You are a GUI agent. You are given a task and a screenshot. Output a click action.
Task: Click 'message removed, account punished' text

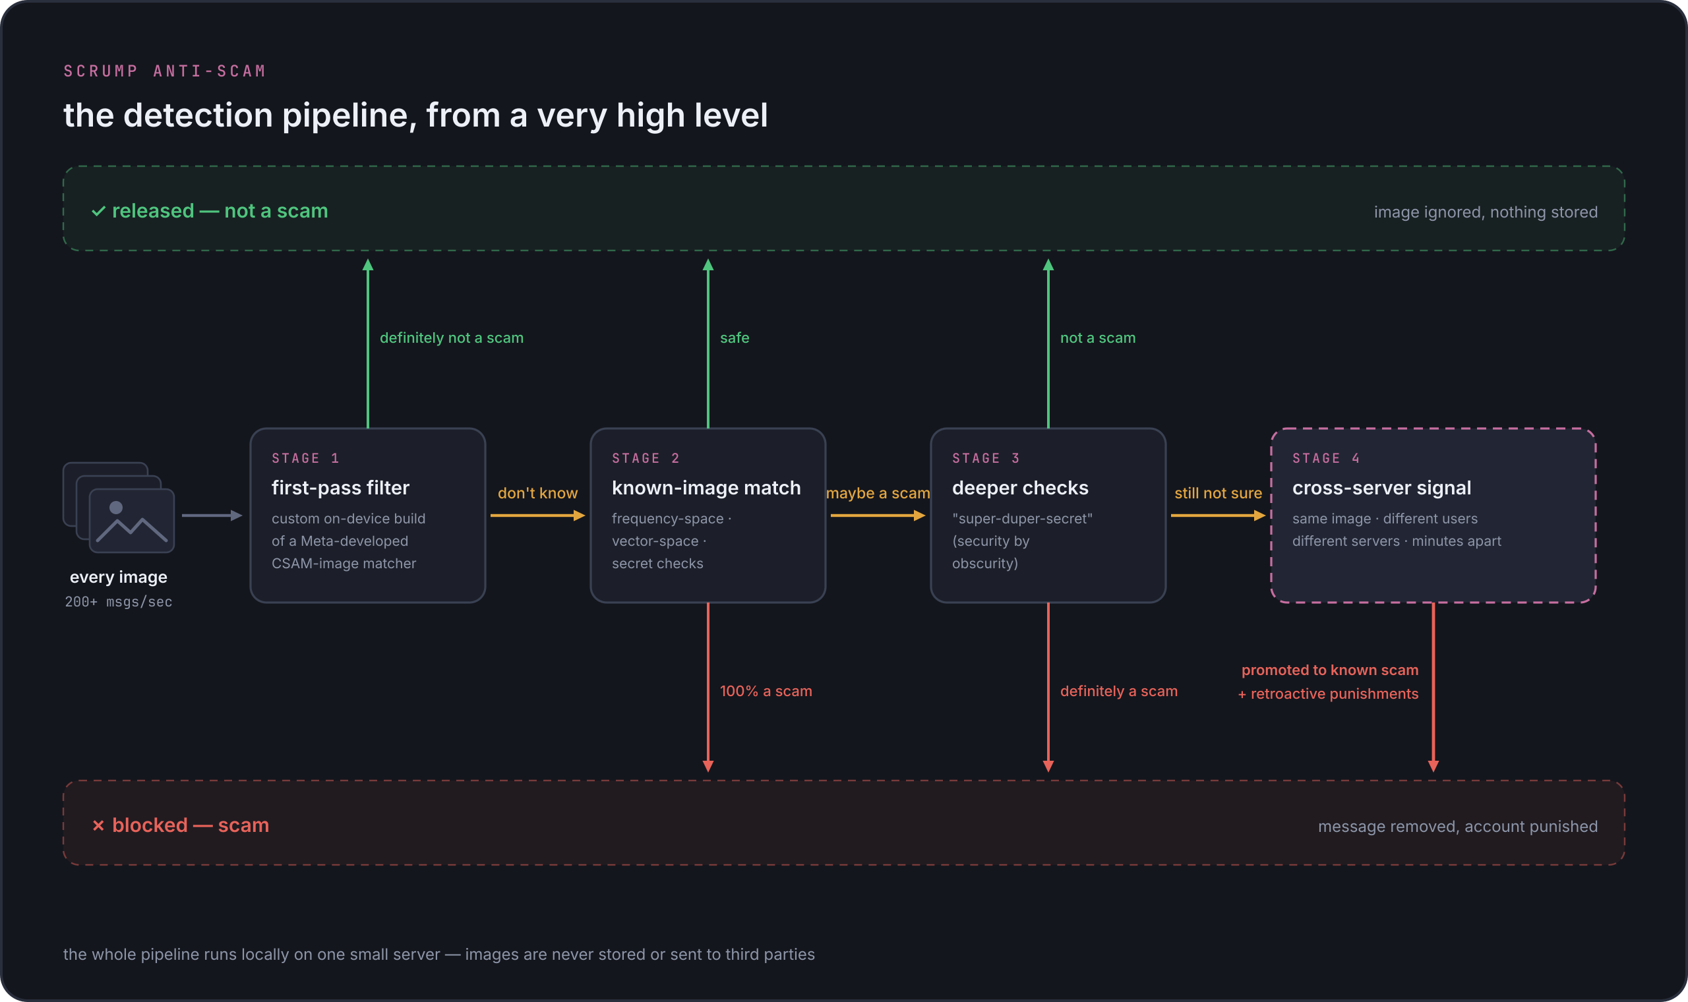coord(1458,827)
